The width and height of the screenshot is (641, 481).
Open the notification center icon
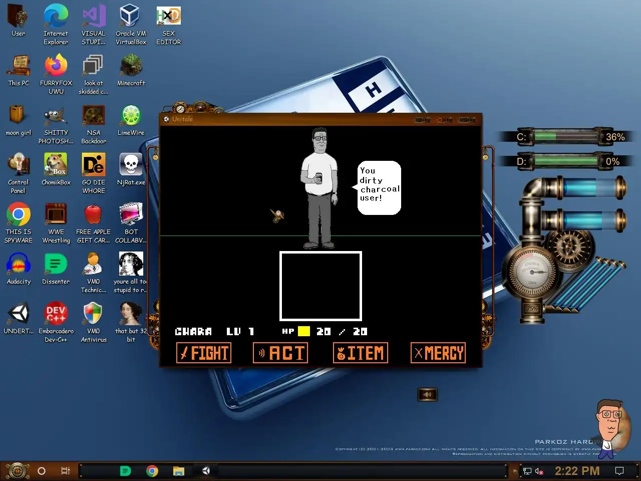(x=619, y=471)
